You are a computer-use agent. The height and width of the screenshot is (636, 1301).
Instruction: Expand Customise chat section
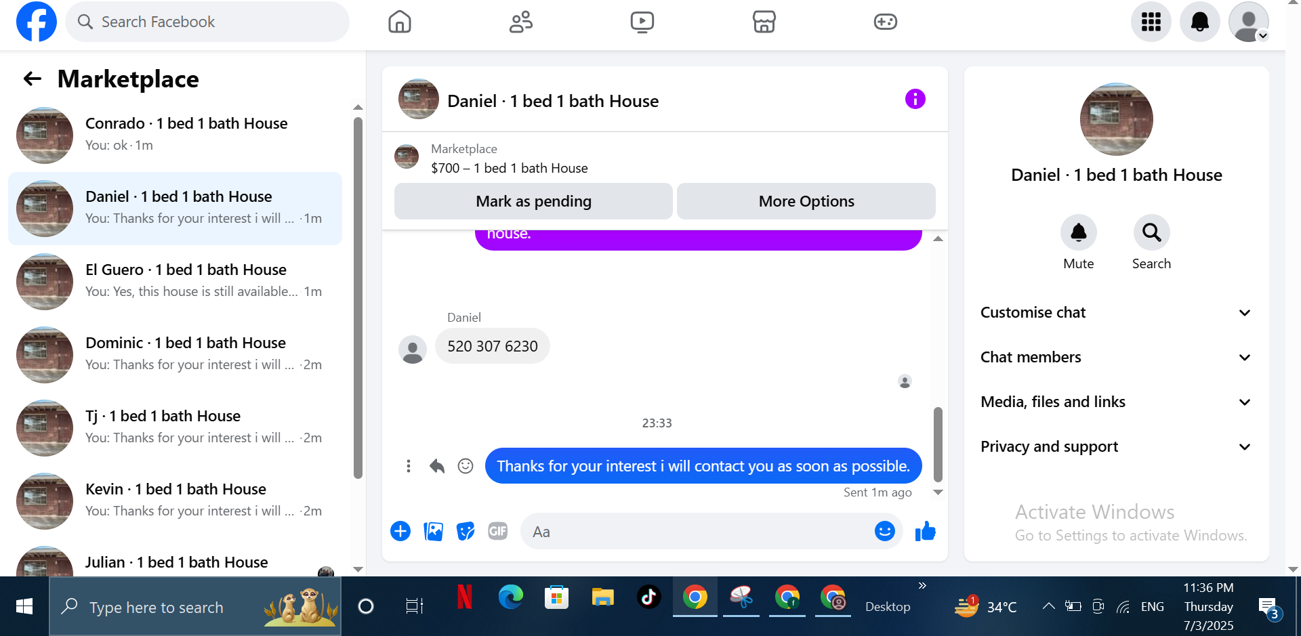[x=1115, y=312]
